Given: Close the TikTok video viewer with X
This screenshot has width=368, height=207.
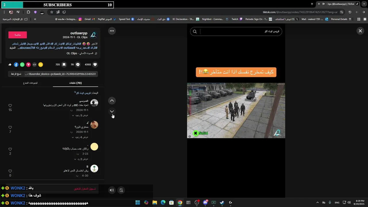Looking at the screenshot, I should coord(360,31).
